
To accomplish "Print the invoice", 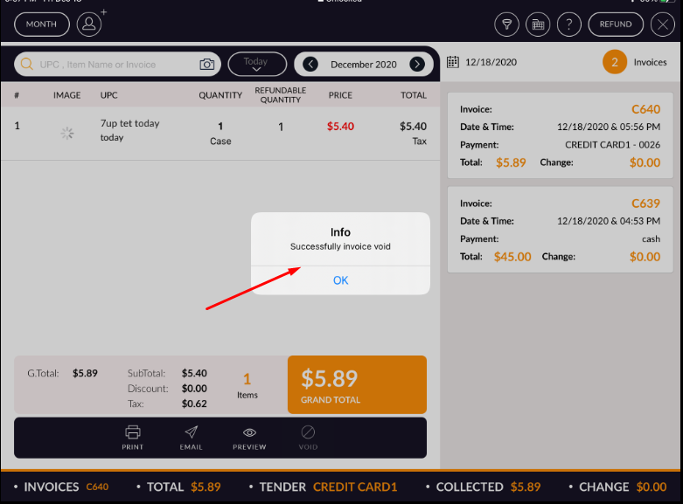I will click(x=133, y=438).
